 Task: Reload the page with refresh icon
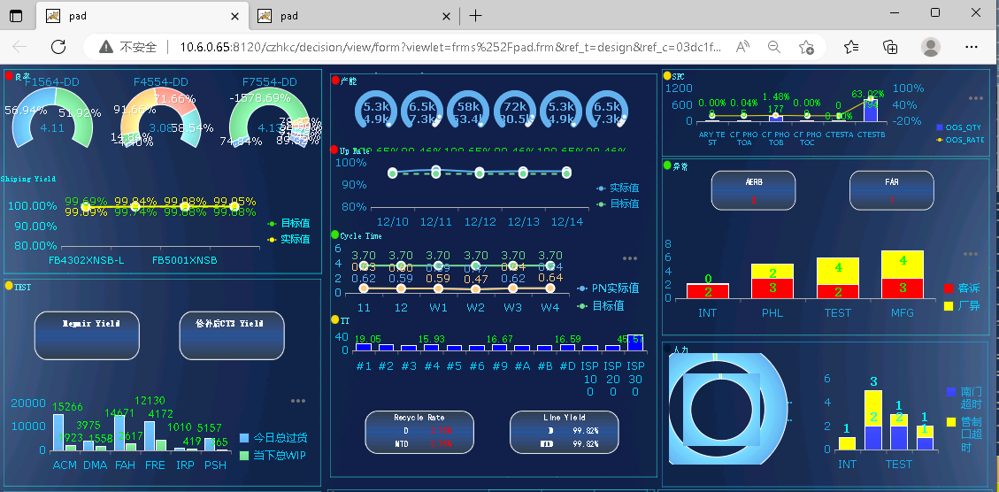(x=58, y=47)
